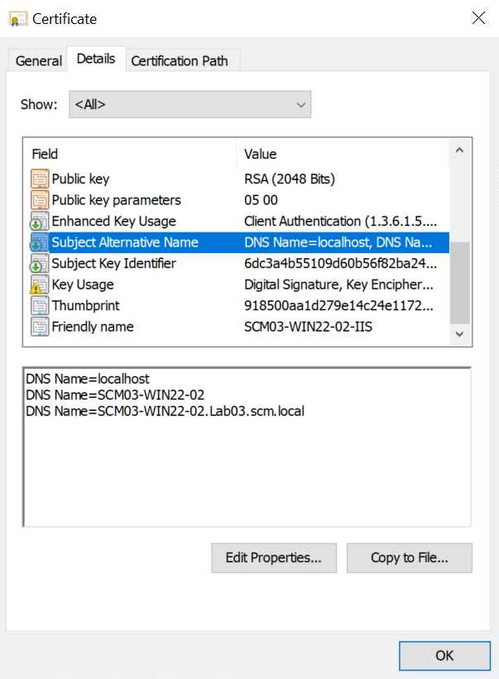
Task: Click the Key Usage warning icon
Action: click(40, 285)
